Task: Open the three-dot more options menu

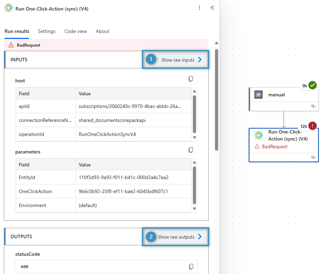Action: (200, 8)
